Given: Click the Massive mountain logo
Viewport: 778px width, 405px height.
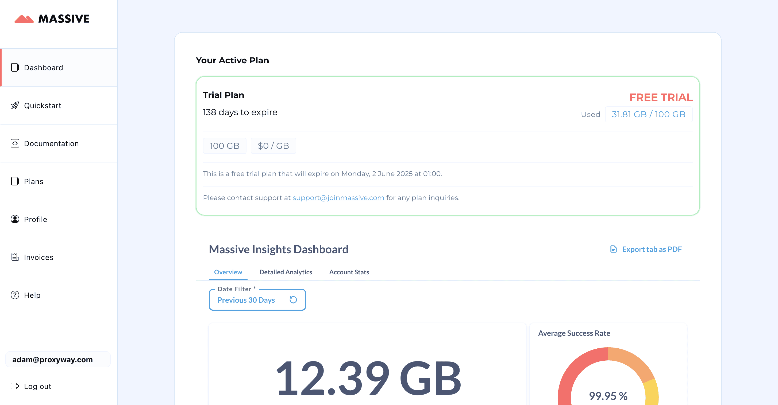Looking at the screenshot, I should 24,19.
